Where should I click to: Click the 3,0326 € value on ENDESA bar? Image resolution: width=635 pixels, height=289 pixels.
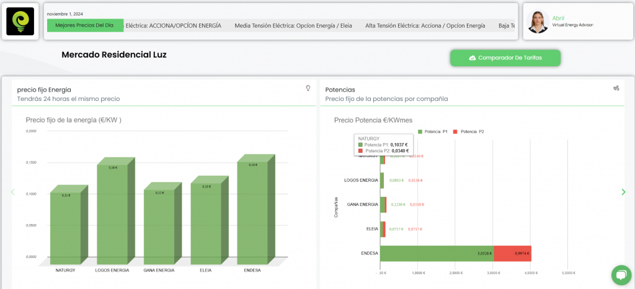tap(484, 254)
